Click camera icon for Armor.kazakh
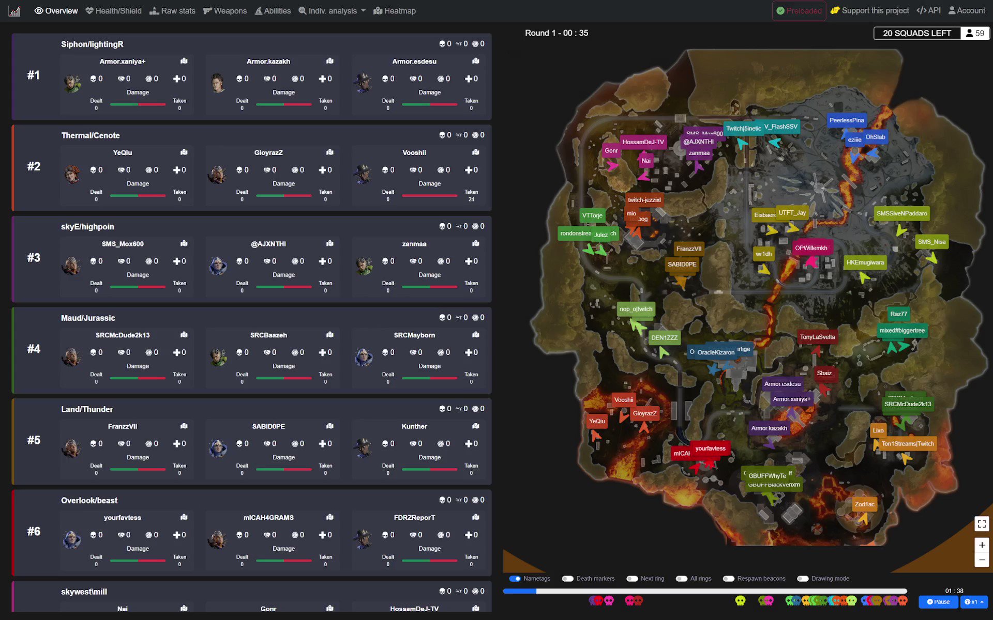Image resolution: width=993 pixels, height=620 pixels. (x=330, y=61)
